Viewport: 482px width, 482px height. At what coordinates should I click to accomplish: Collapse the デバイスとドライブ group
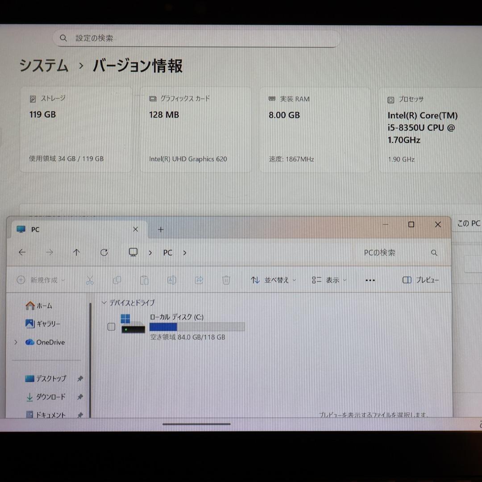(104, 303)
